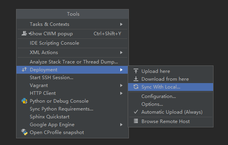Click the Python console icon
Screen dimensions: 228x145
[x=24, y=101]
